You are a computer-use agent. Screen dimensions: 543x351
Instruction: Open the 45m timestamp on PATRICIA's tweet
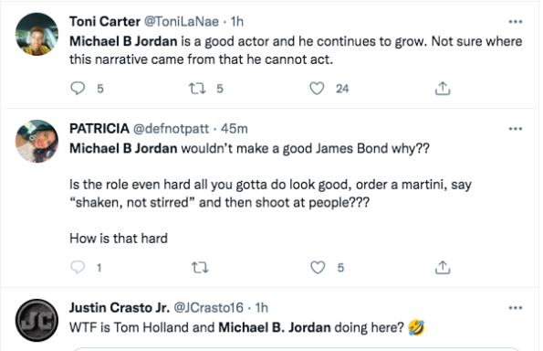tap(235, 129)
